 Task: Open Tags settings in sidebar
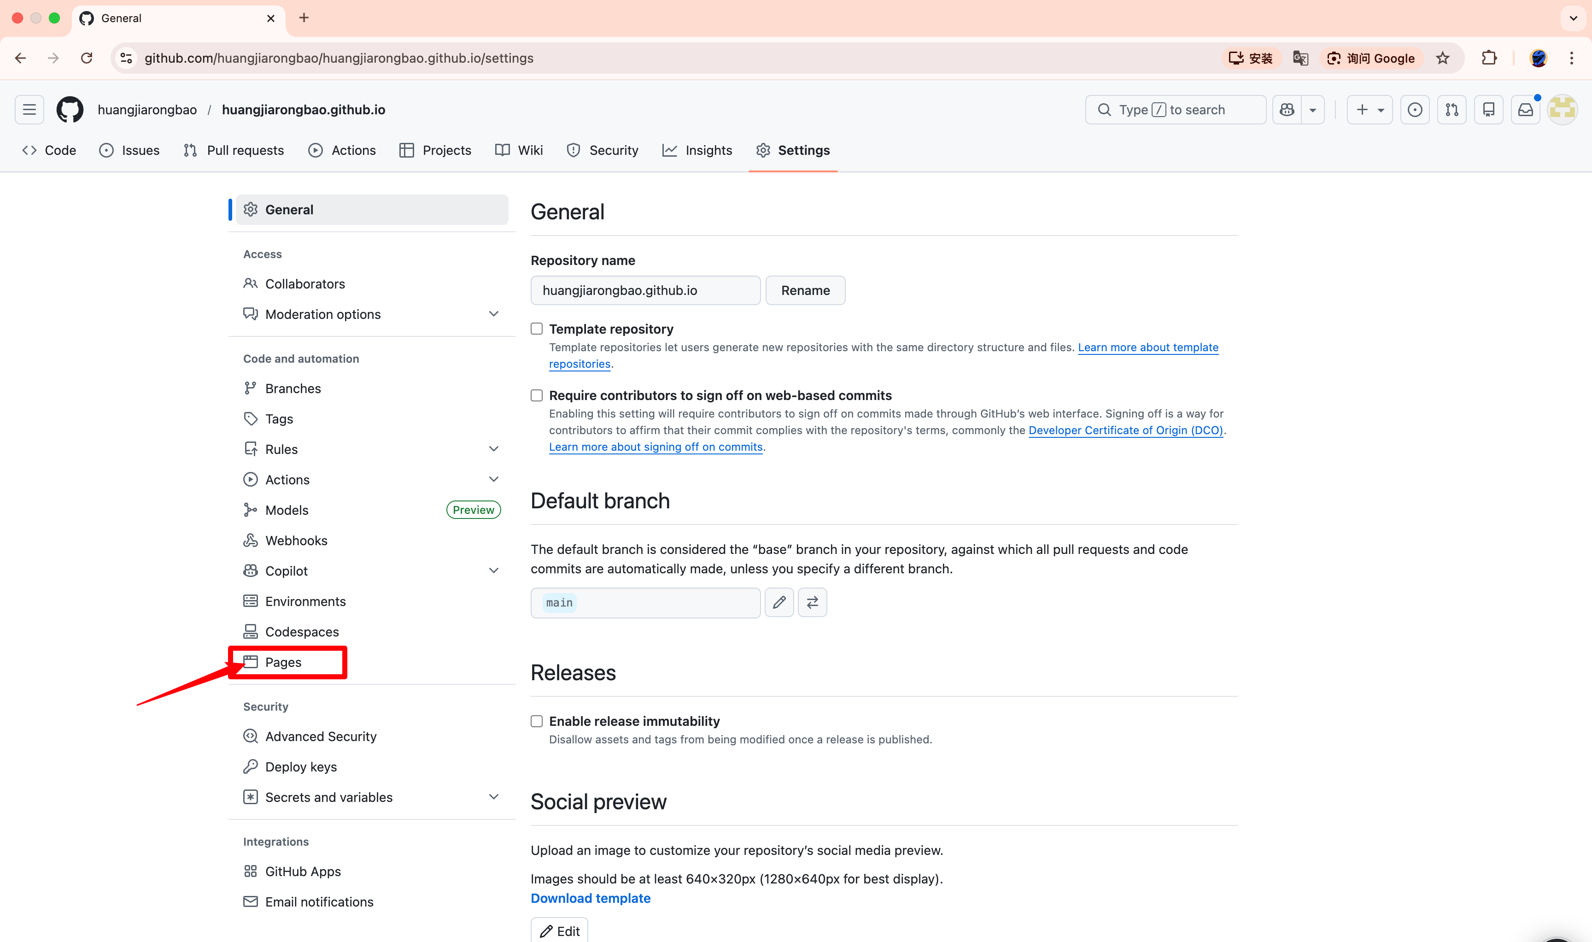(372, 419)
